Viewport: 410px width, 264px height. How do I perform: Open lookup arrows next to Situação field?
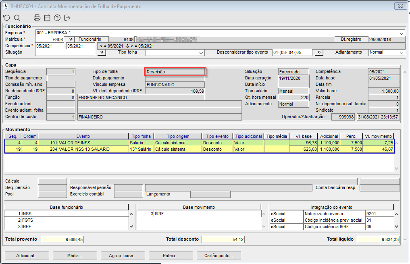tap(102, 52)
